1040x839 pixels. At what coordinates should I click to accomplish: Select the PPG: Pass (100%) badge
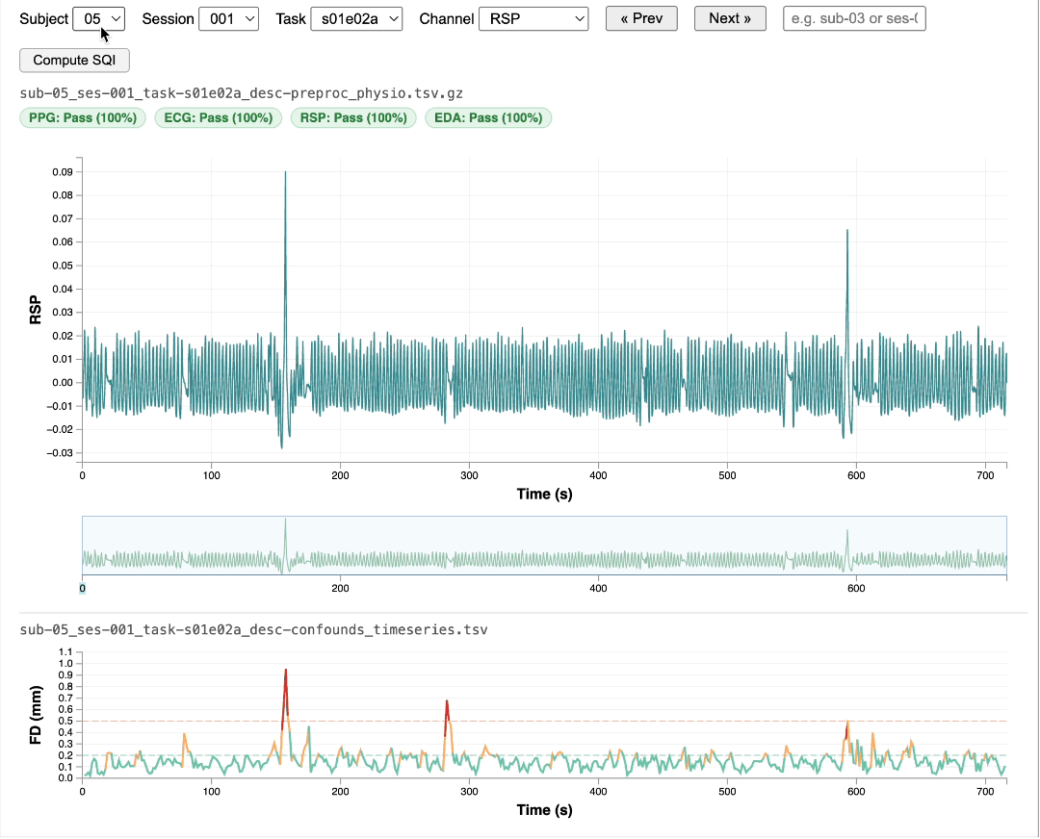[x=83, y=117]
